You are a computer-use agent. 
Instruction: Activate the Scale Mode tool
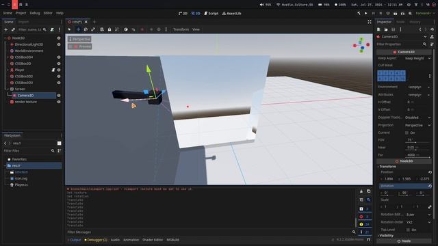tap(93, 29)
